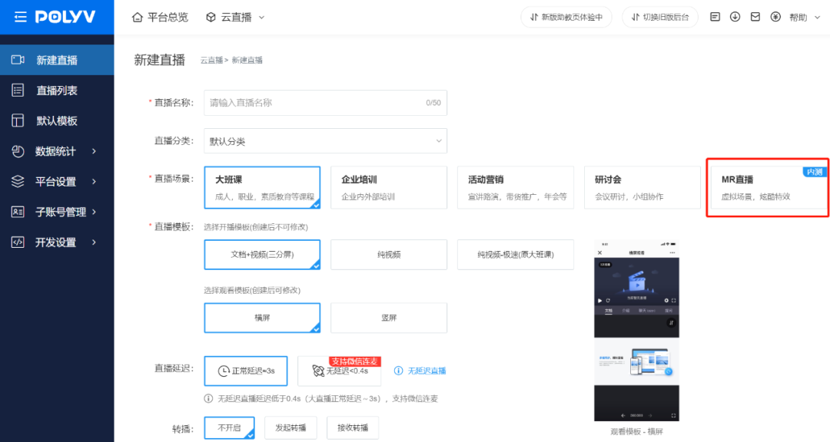
Task: Open the 直播分类 dropdown
Action: click(325, 141)
